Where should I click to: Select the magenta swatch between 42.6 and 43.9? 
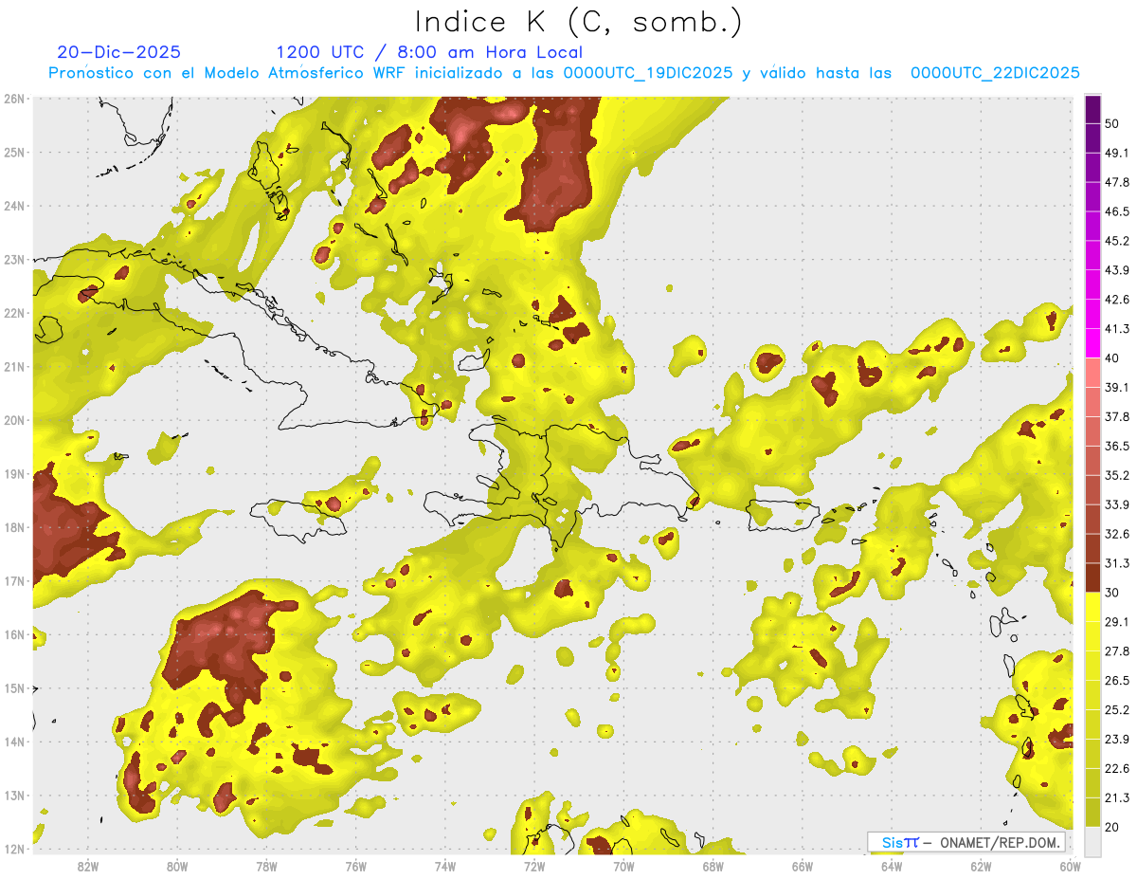coord(1092,285)
